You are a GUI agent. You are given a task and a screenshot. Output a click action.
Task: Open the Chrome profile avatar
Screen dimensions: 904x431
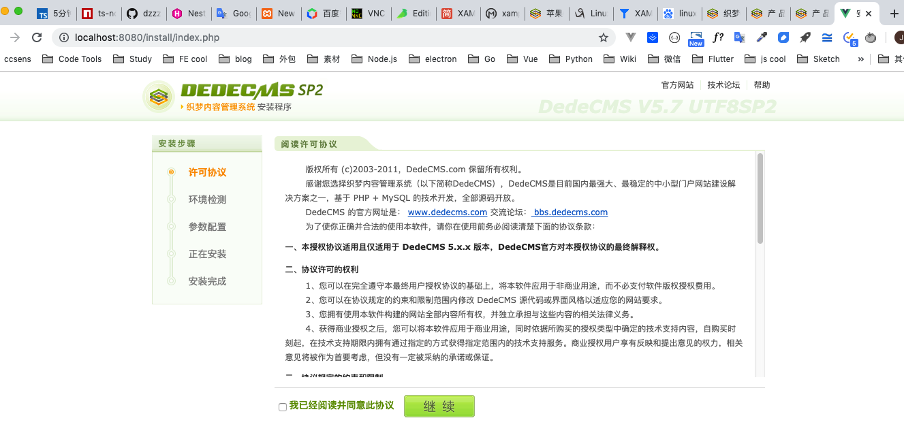tap(899, 37)
